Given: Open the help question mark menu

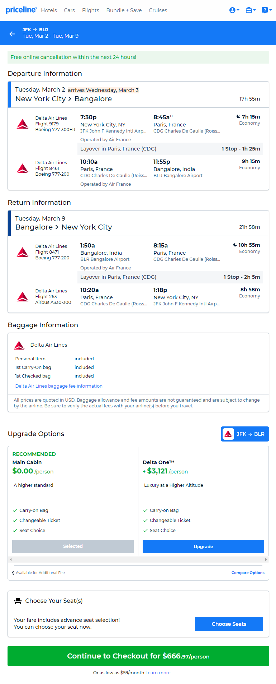Looking at the screenshot, I should (x=266, y=10).
